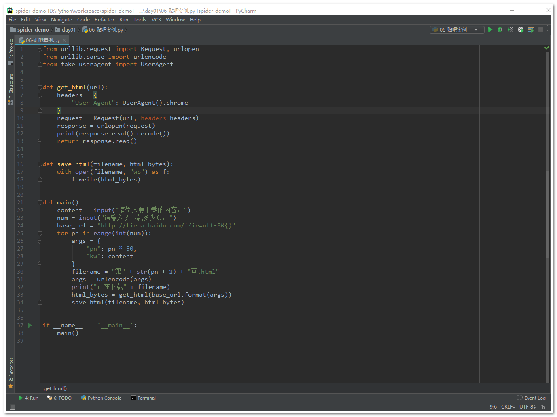Open the Refactor menu

point(104,19)
